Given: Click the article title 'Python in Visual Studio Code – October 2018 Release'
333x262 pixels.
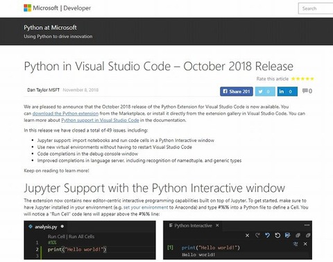Looking at the screenshot, I should 159,67.
